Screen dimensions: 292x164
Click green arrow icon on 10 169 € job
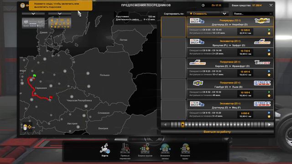[x=269, y=92]
